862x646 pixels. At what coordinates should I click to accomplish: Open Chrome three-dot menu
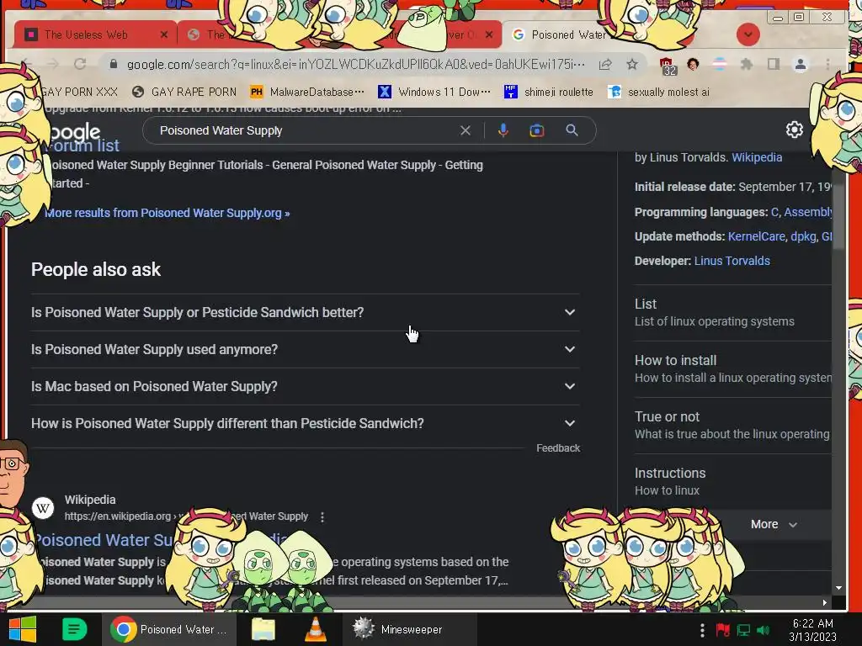coord(827,64)
